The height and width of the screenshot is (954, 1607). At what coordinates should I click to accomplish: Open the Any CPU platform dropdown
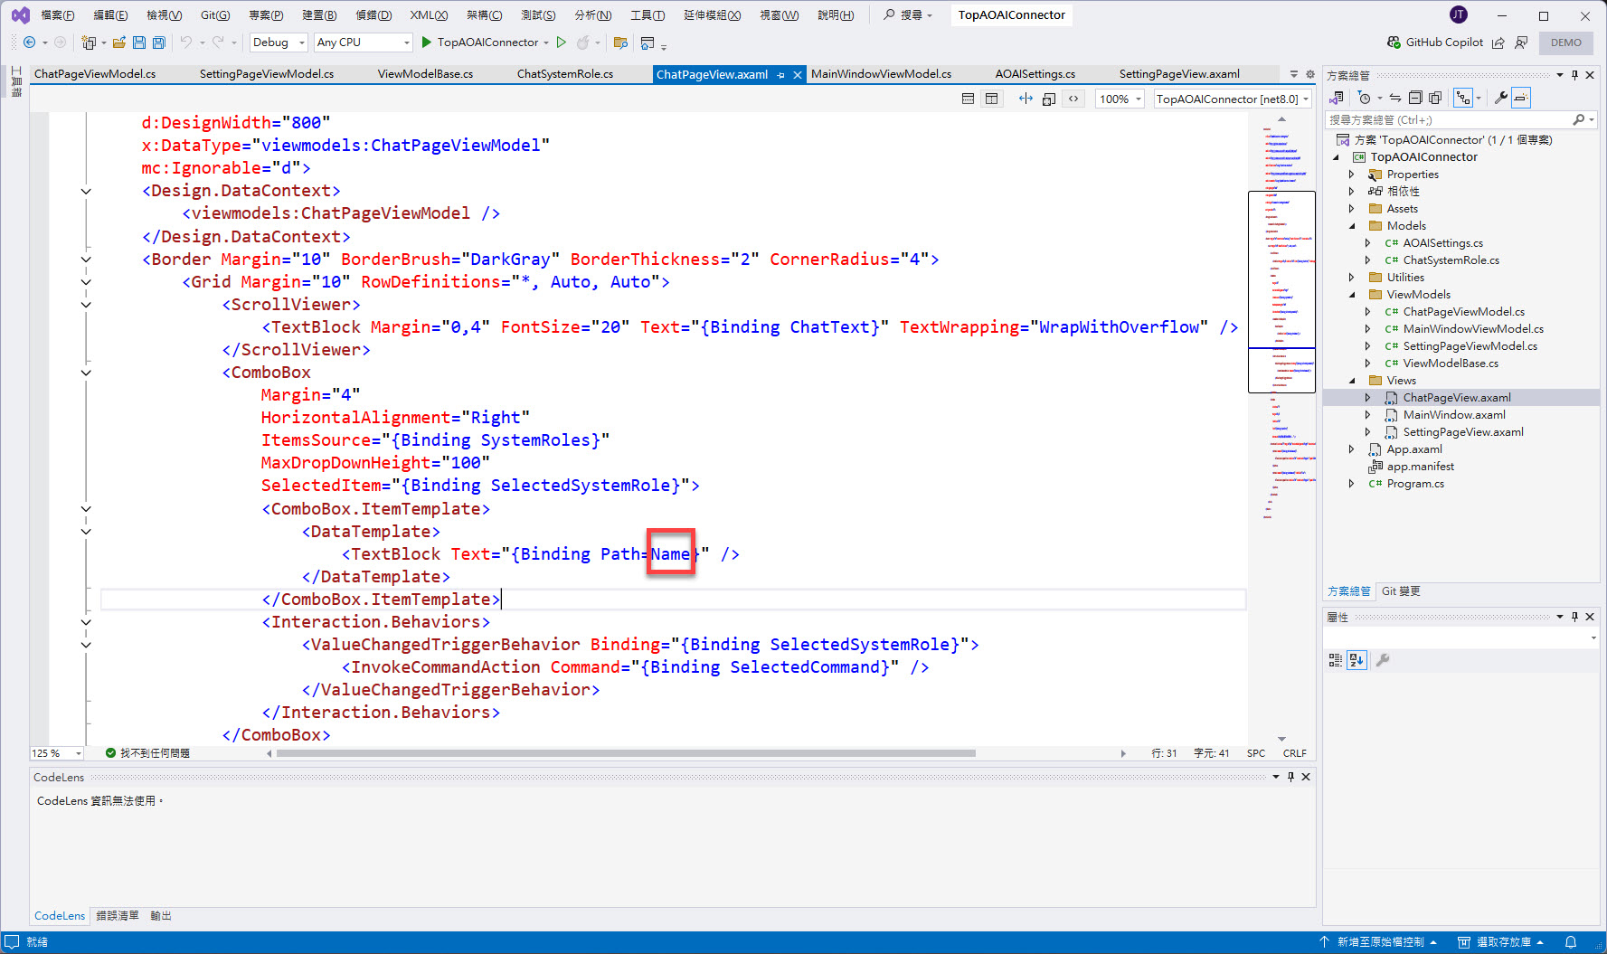tap(363, 43)
